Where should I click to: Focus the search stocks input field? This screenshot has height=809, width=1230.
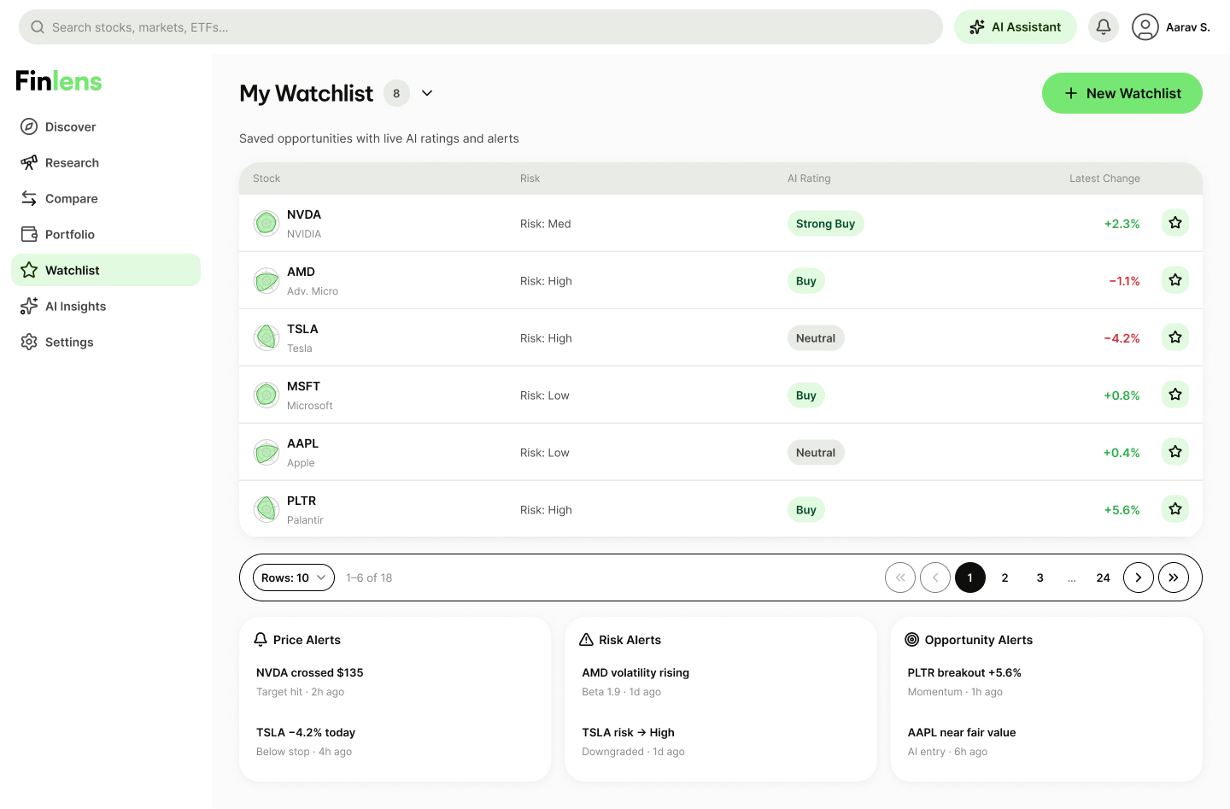click(481, 27)
